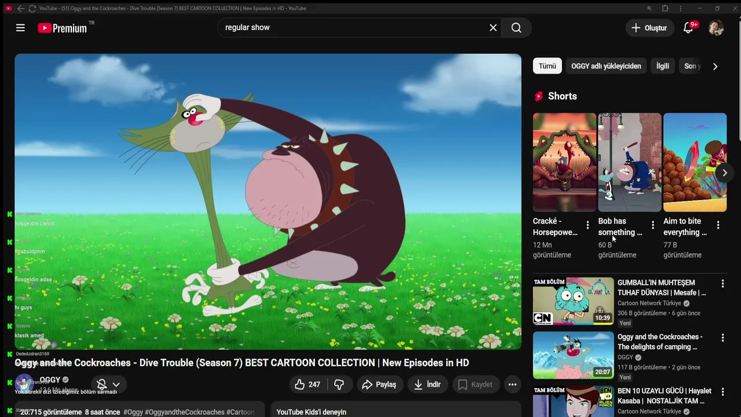Open browser three-dot menu in title bar

pos(680,8)
